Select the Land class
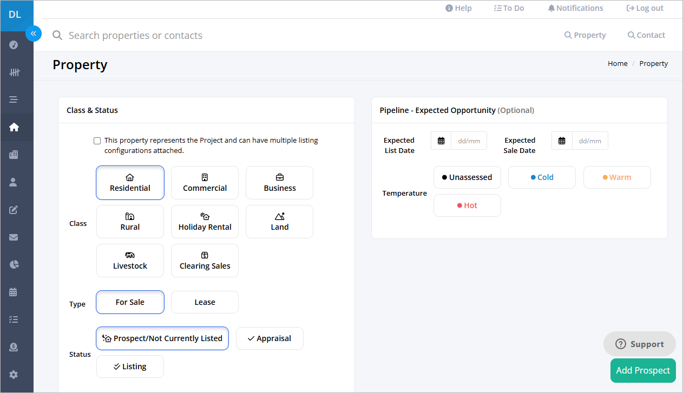This screenshot has width=683, height=393. click(x=280, y=222)
